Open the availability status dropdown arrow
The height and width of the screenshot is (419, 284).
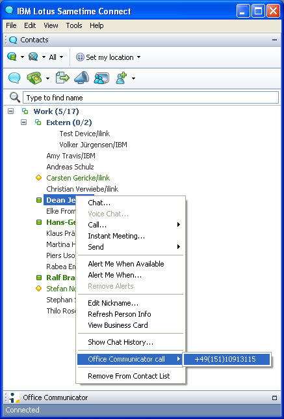(22, 57)
